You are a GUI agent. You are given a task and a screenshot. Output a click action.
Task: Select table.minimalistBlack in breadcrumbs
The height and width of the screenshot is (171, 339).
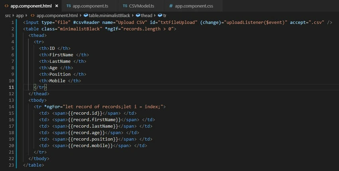click(109, 15)
